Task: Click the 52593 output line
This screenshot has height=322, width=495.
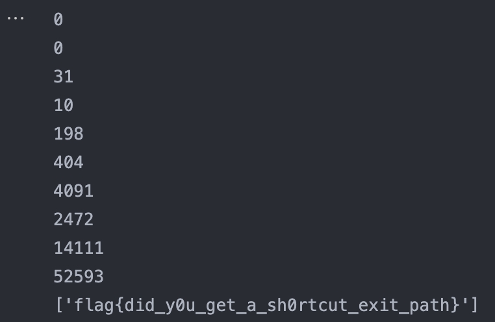Action: 78,277
